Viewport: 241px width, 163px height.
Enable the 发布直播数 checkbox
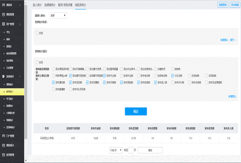tap(53, 89)
